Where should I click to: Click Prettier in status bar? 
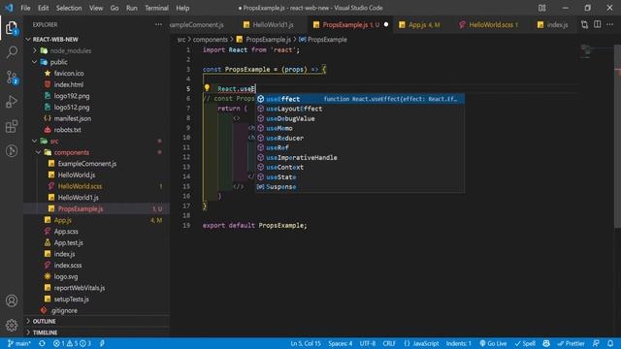(x=571, y=343)
